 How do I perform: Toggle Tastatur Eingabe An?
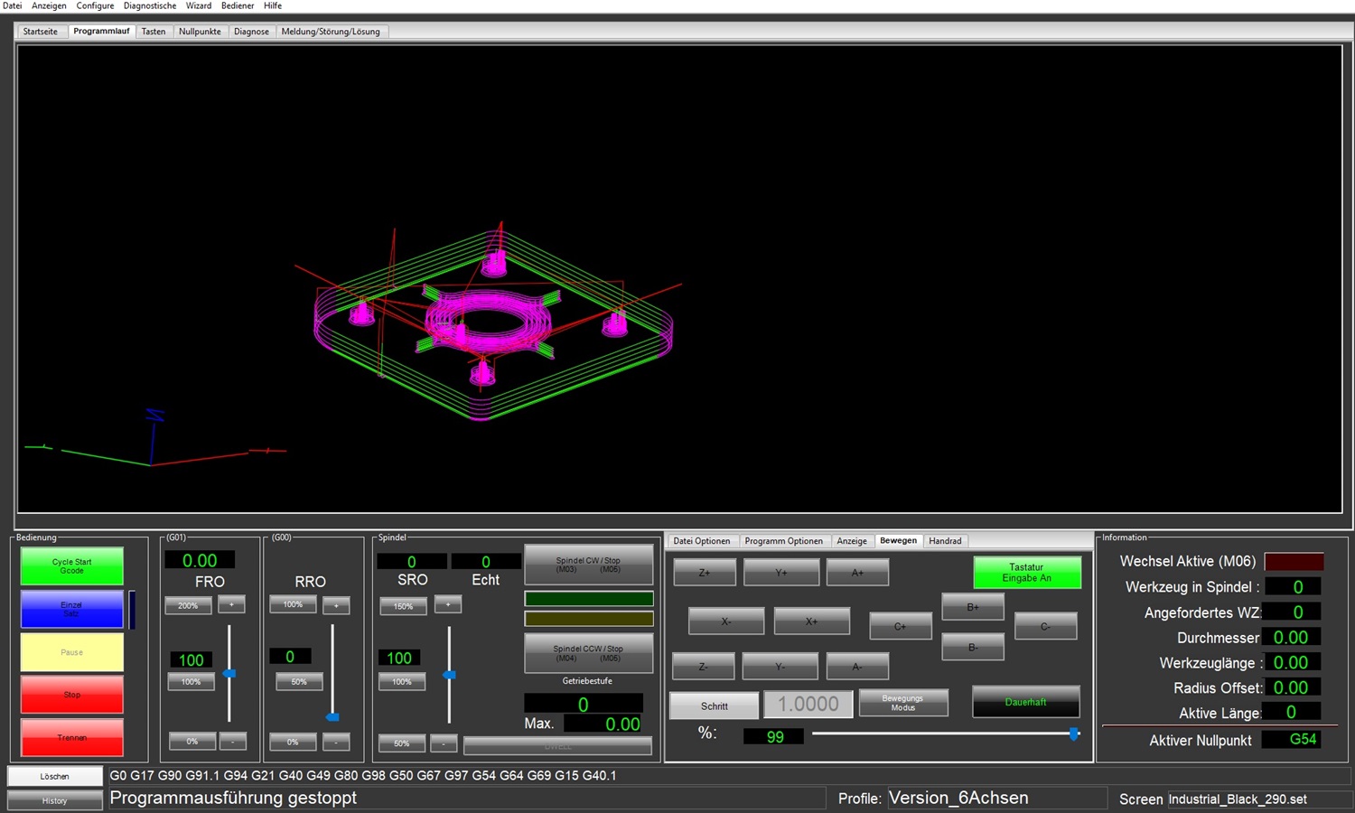1027,573
